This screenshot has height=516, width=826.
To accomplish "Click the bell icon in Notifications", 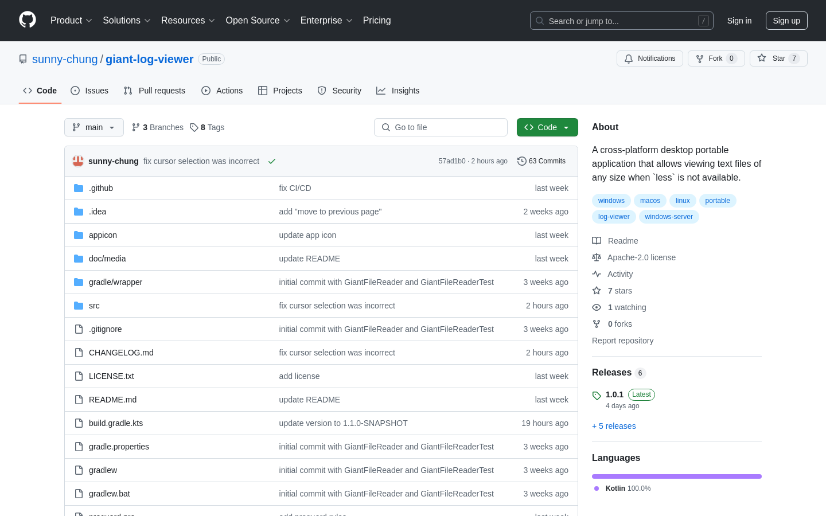I will (x=629, y=58).
